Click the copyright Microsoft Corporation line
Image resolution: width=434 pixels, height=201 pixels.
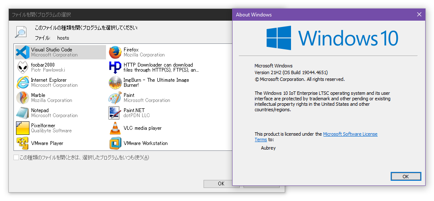(x=300, y=79)
